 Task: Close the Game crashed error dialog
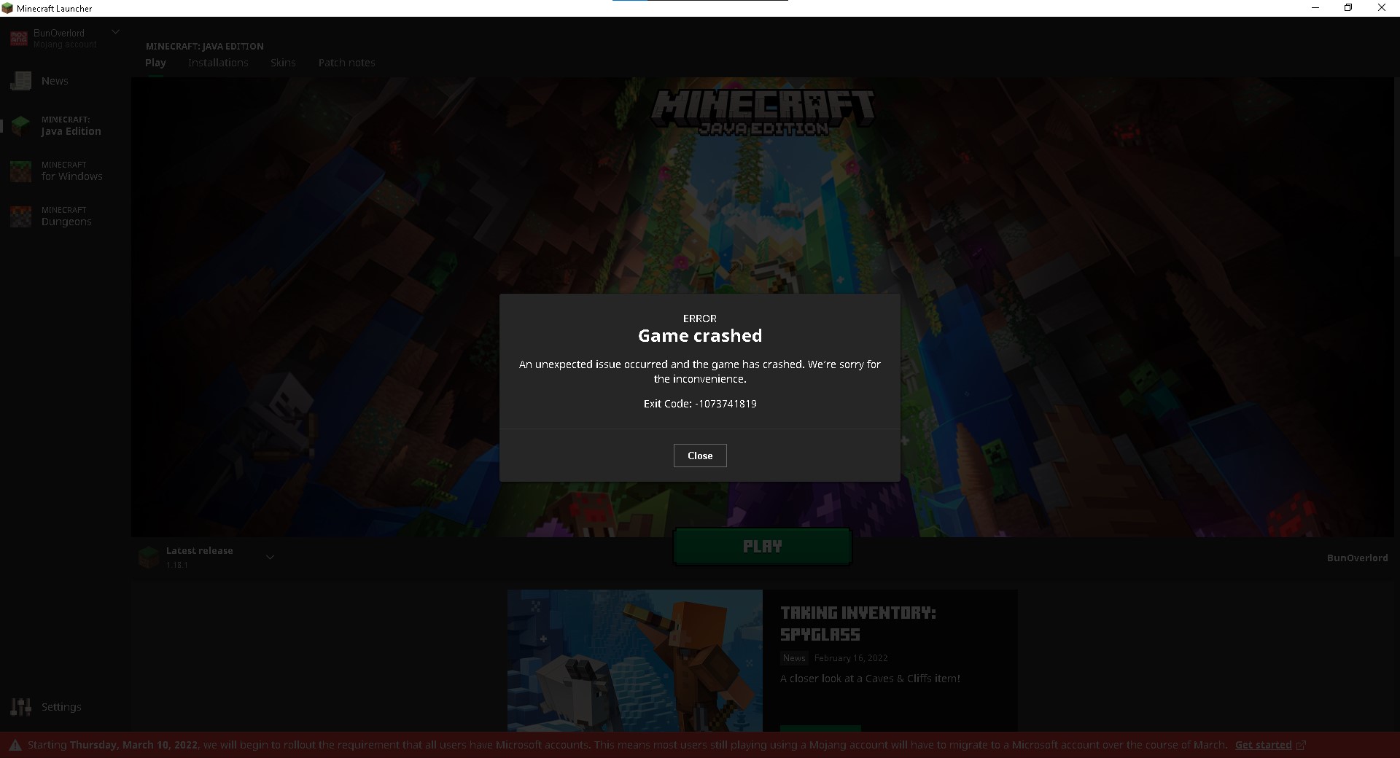[x=700, y=456]
